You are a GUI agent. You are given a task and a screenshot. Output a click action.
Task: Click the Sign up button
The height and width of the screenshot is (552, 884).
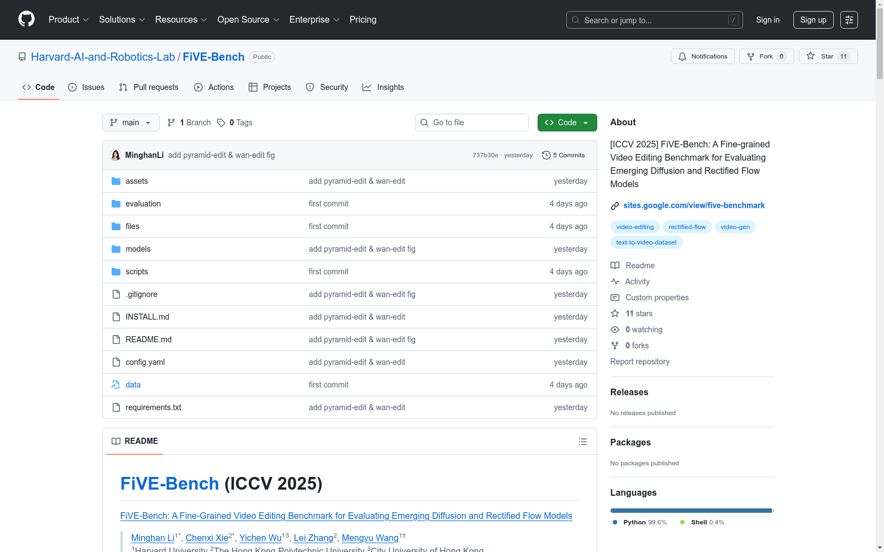coord(813,20)
